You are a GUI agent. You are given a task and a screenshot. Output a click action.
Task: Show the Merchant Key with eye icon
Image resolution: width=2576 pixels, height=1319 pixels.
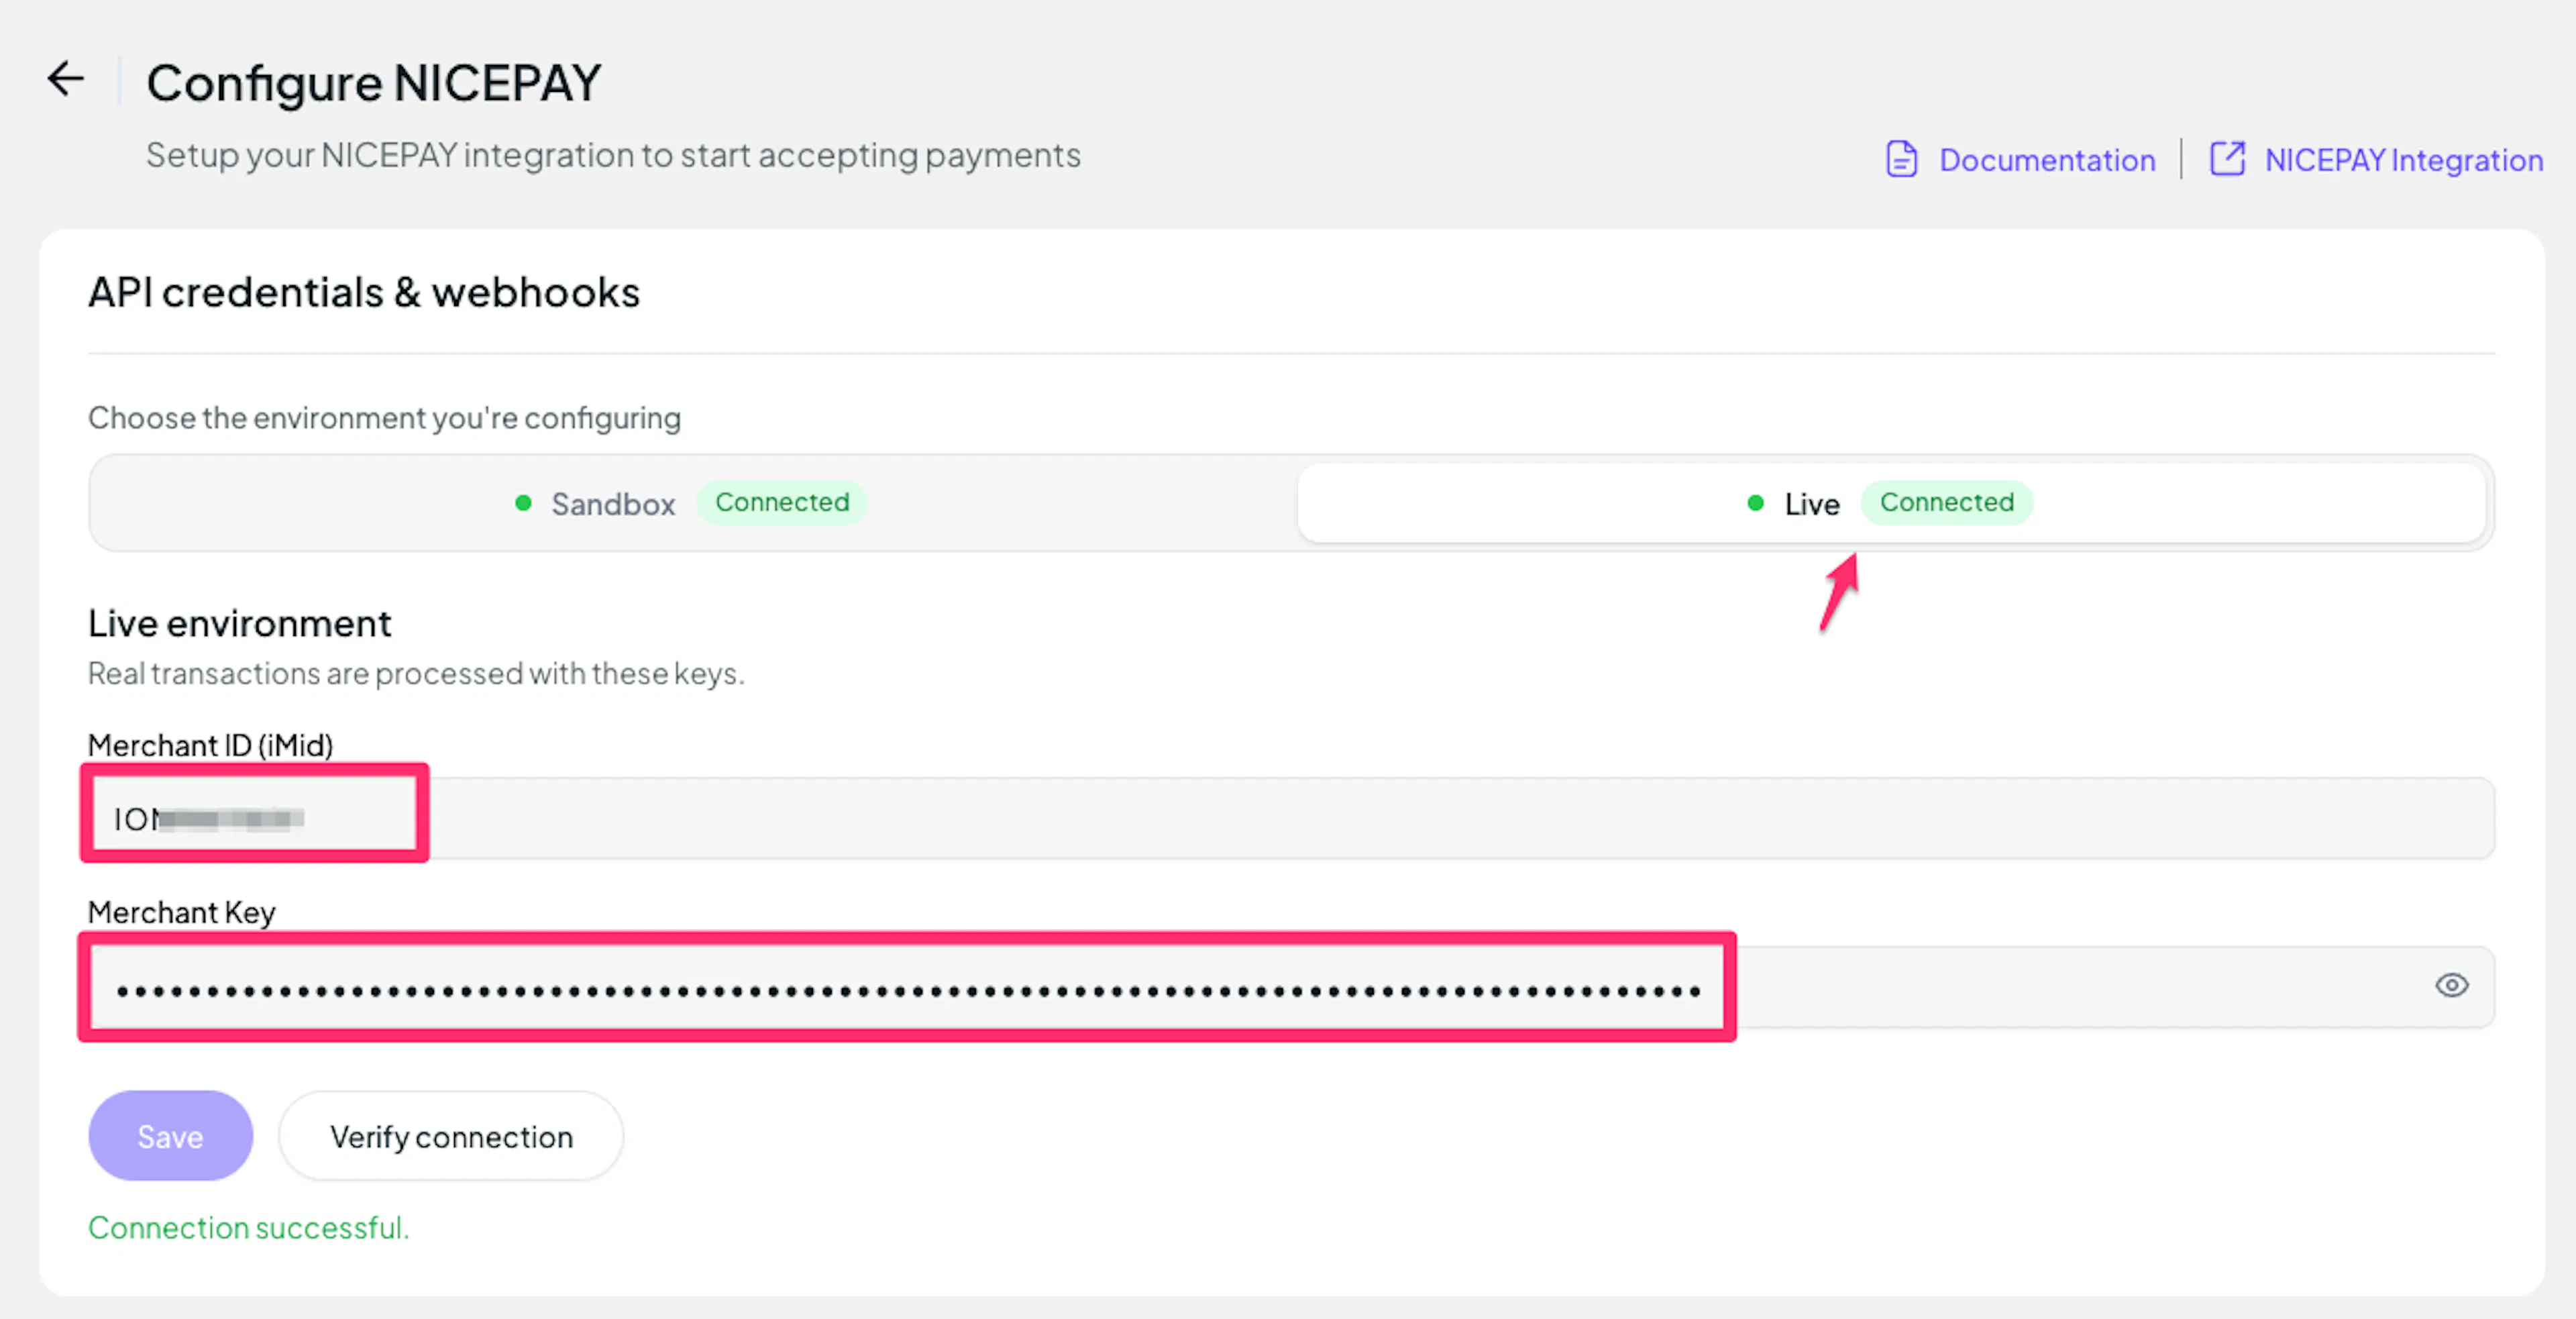(x=2451, y=986)
